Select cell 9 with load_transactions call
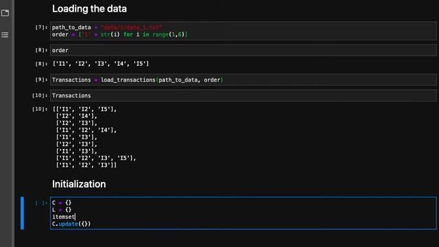This screenshot has width=439, height=247. pyautogui.click(x=244, y=80)
